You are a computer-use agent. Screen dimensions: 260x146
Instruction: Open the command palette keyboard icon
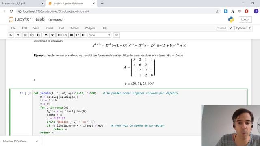pyautogui.click(x=117, y=35)
